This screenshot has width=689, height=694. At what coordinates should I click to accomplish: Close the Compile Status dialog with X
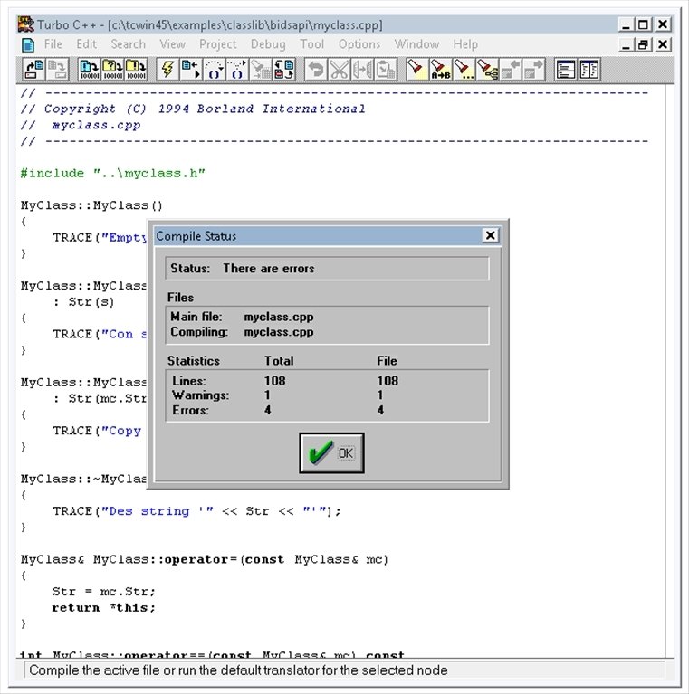[490, 235]
